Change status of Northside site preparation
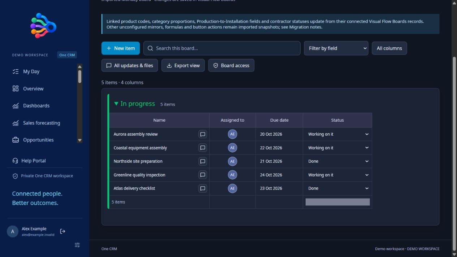Image resolution: width=457 pixels, height=257 pixels. point(337,161)
